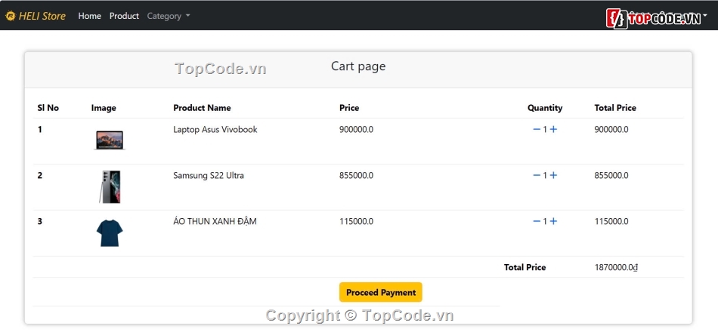Select the Samsung S22 Ultra name
The image size is (718, 332).
pyautogui.click(x=209, y=175)
